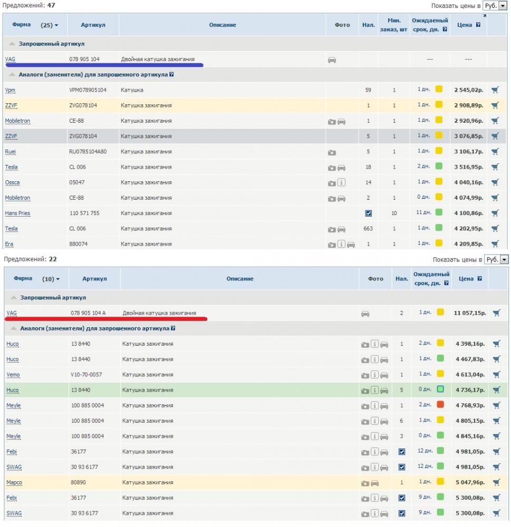
Task: Sort top table by Артикул column
Action: [93, 25]
